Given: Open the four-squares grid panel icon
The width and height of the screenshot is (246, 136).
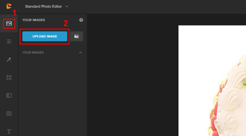Looking at the screenshot, I should tap(9, 77).
